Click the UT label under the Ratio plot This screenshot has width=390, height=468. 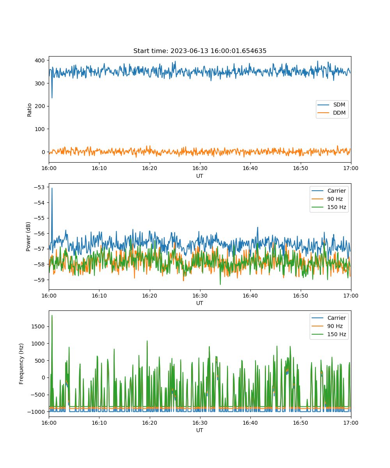point(200,176)
